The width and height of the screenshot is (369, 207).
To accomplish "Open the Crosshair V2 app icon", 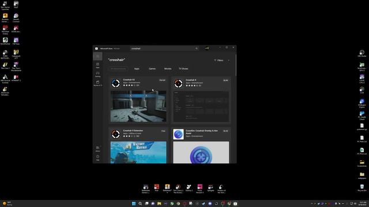I will point(115,83).
